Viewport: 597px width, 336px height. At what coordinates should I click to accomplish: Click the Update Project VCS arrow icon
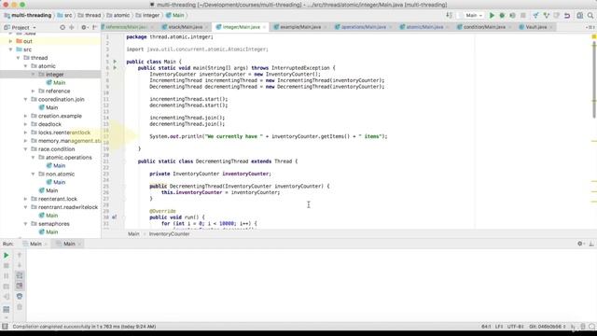click(535, 16)
